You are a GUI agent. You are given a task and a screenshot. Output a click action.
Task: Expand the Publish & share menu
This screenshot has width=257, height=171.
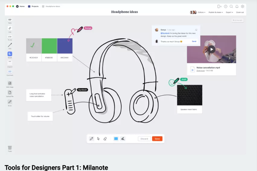click(x=215, y=12)
